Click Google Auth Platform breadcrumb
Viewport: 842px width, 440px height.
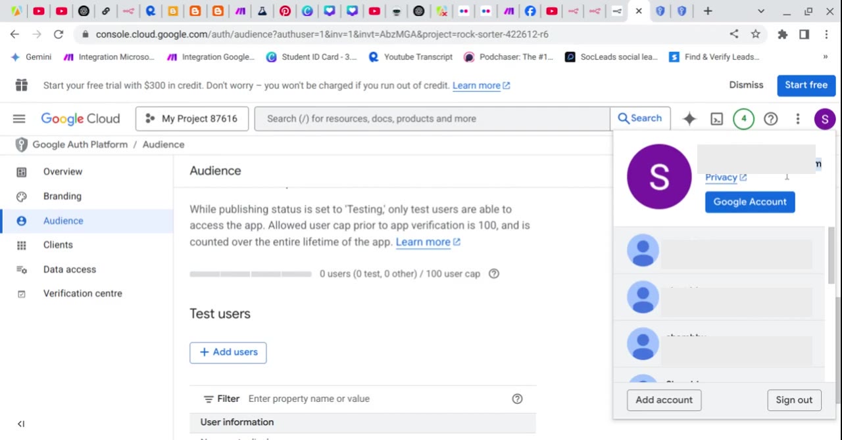coord(80,144)
